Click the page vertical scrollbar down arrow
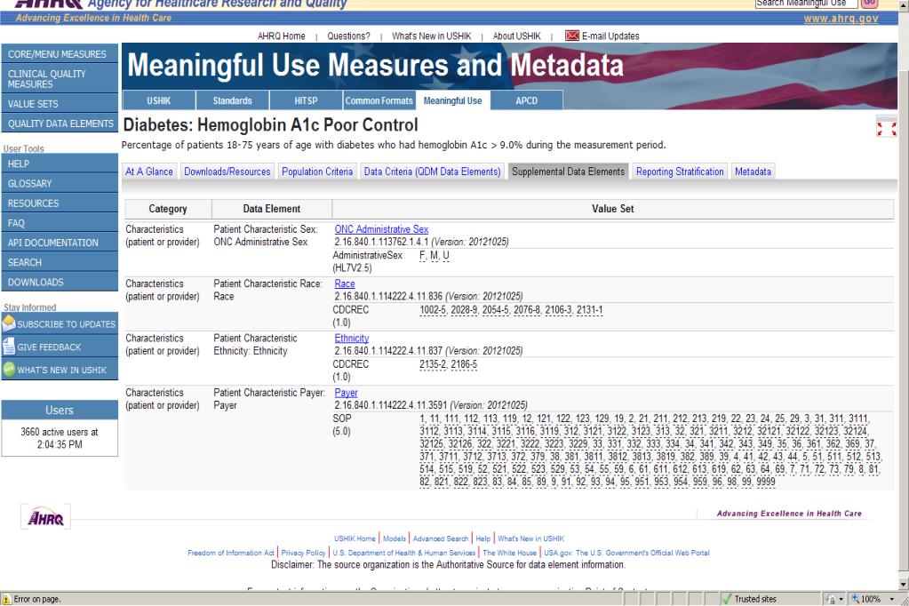The width and height of the screenshot is (909, 606). [903, 584]
